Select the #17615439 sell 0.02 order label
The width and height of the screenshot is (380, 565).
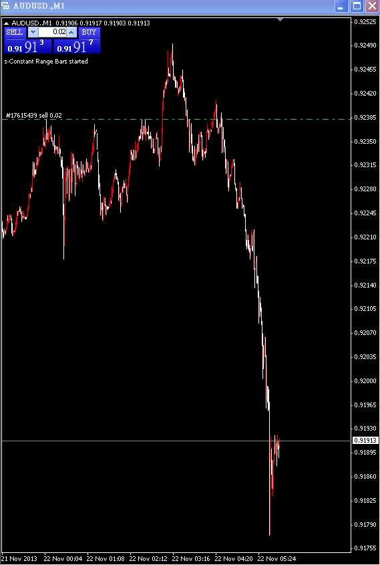click(34, 115)
